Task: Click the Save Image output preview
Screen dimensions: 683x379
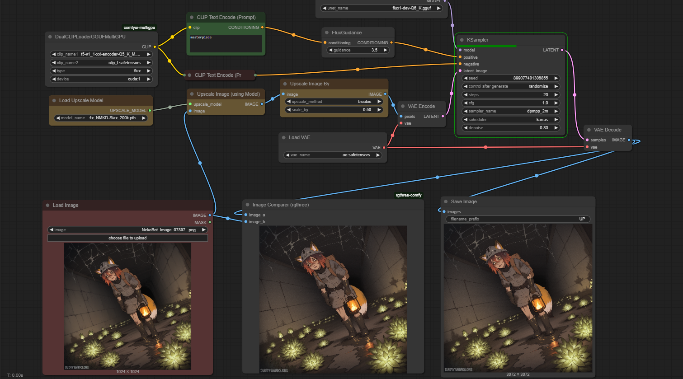Action: tap(518, 298)
